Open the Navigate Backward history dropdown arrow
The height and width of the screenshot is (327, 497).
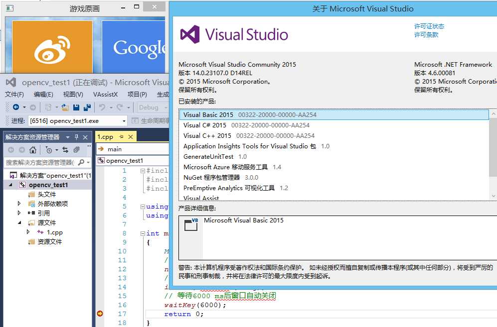tap(24, 108)
